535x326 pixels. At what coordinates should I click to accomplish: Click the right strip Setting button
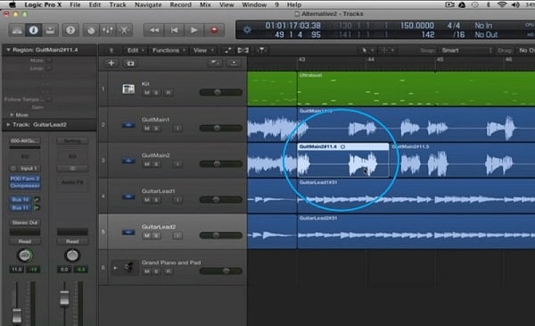tap(72, 141)
